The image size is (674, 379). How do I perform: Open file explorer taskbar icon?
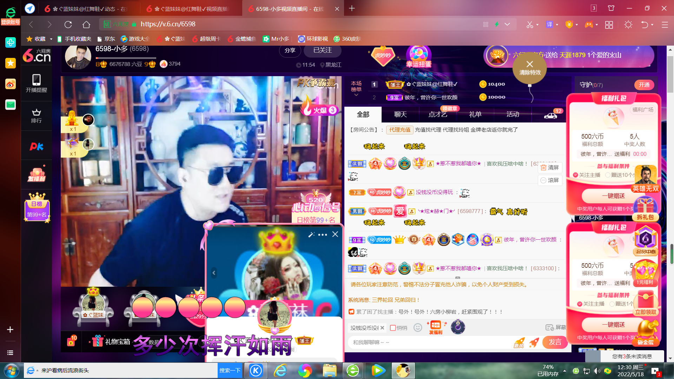[330, 371]
